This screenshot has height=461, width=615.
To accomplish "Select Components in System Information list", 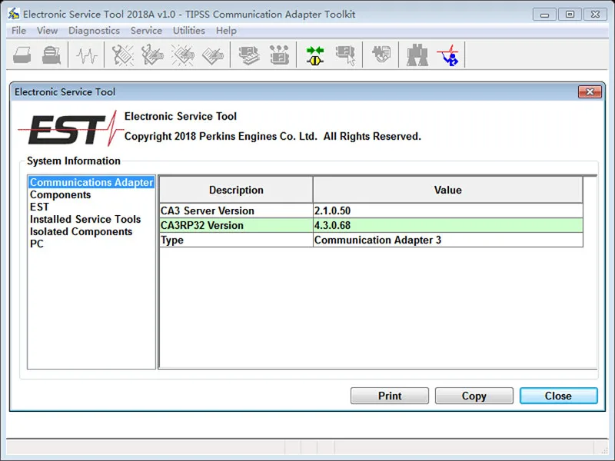I will [x=61, y=195].
